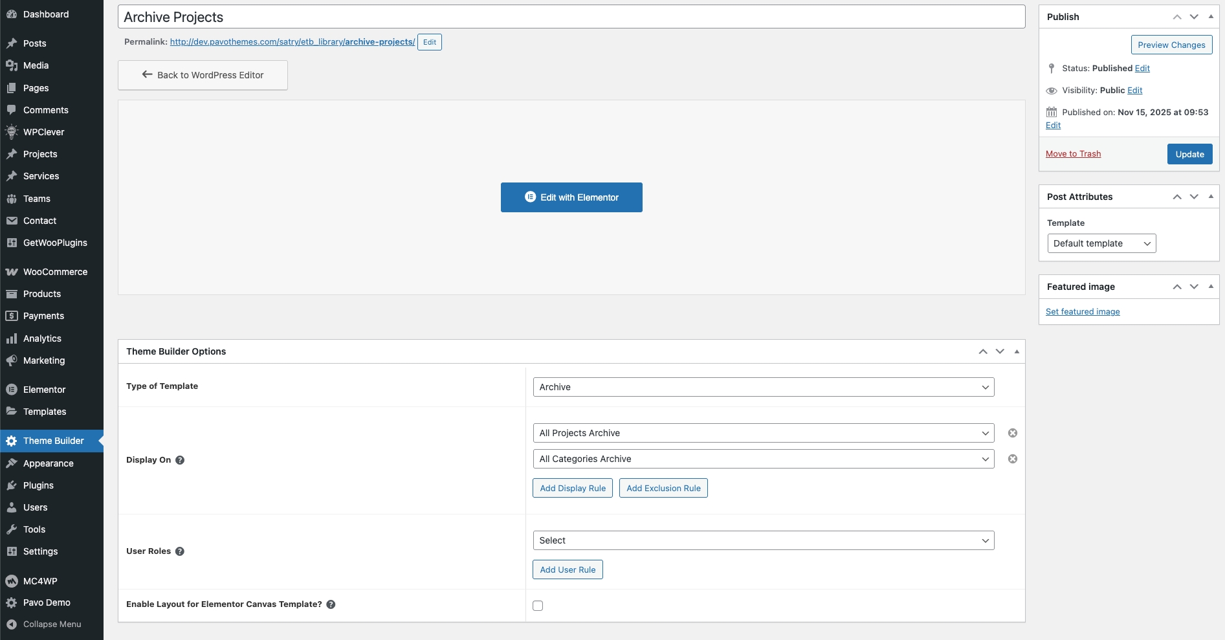Image resolution: width=1225 pixels, height=640 pixels.
Task: Click the Archive Projects title field
Action: [x=571, y=17]
